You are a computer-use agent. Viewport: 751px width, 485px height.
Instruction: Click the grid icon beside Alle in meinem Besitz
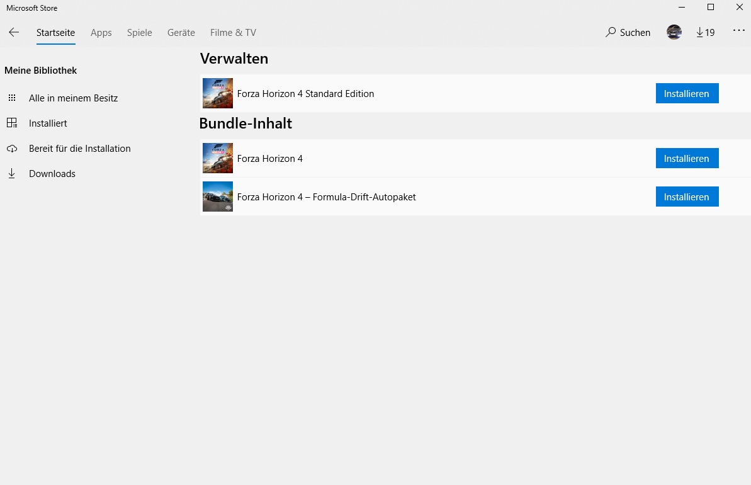pyautogui.click(x=12, y=98)
